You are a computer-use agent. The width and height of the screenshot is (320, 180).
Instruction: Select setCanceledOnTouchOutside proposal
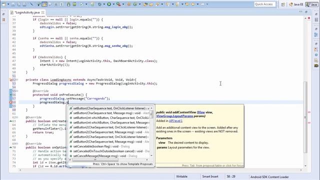click(x=109, y=151)
